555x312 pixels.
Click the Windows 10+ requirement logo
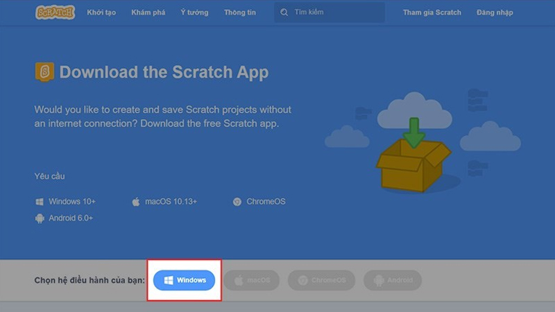(40, 202)
